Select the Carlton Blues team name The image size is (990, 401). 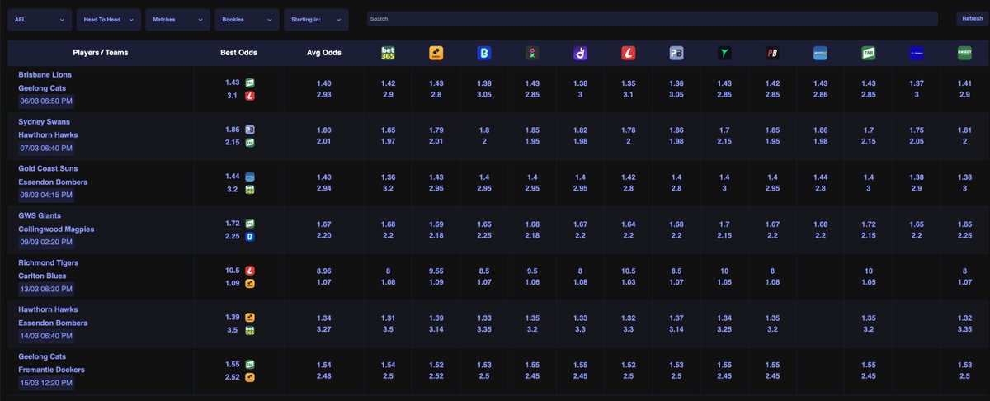[x=42, y=276]
